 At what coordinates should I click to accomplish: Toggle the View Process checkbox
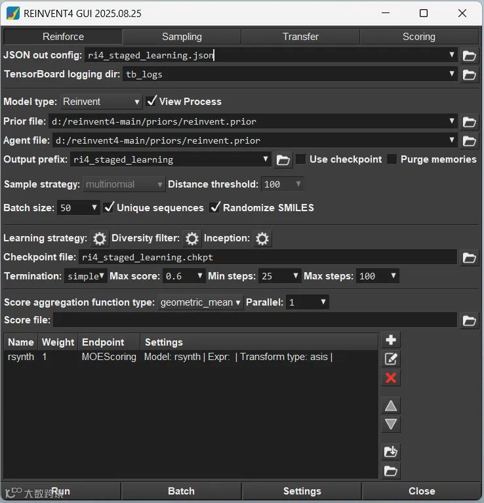pos(151,101)
